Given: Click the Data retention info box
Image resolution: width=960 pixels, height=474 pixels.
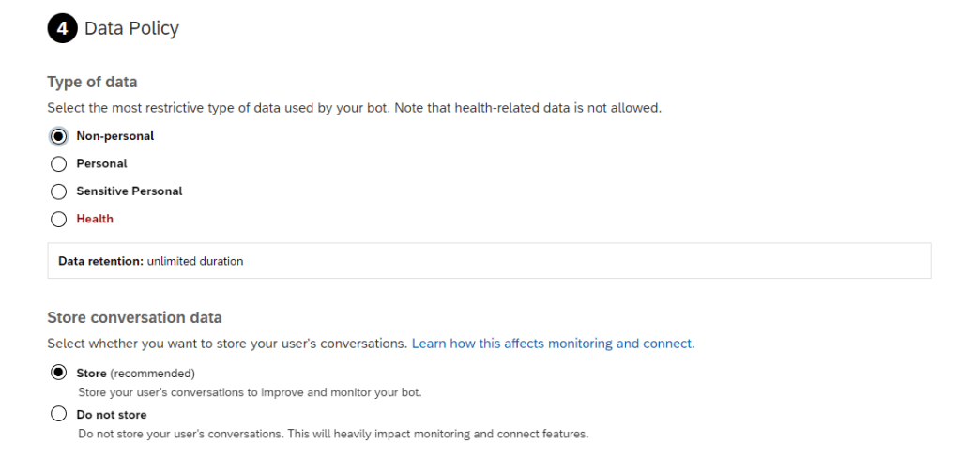Looking at the screenshot, I should 488,261.
